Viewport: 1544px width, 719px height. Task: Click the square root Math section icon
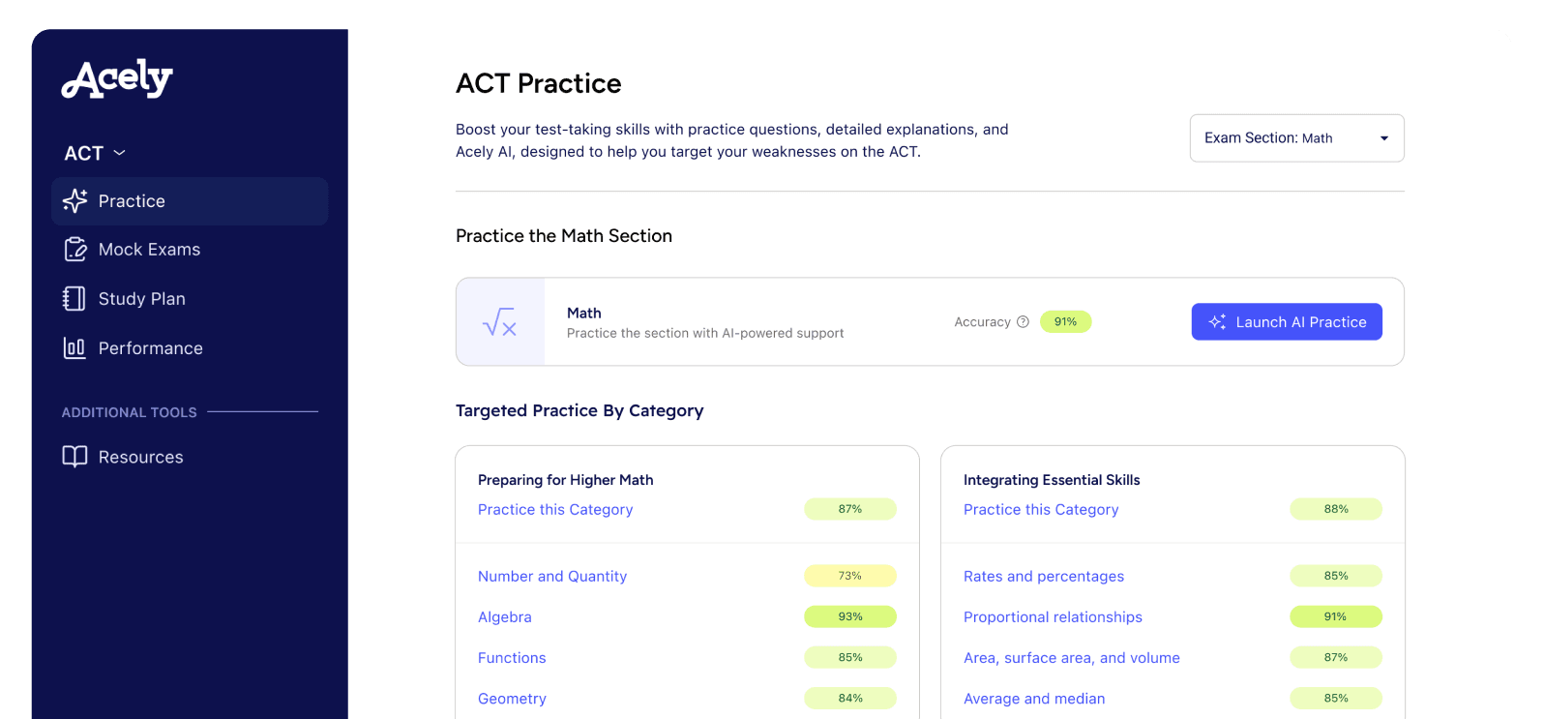(500, 321)
